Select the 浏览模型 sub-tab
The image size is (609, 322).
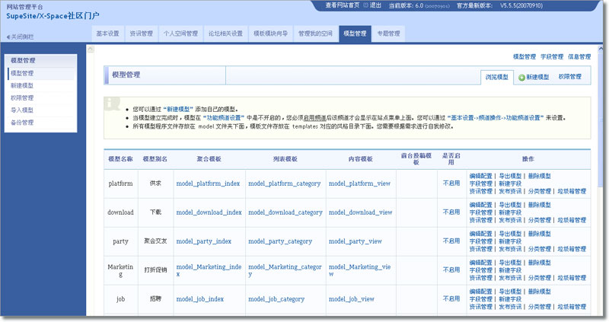tap(497, 77)
